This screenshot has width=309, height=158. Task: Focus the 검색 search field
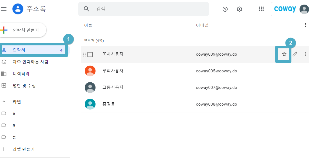[143, 9]
